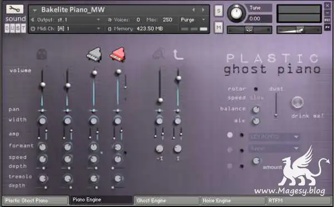The width and height of the screenshot is (334, 207).
Task: Switch to RTFM tab
Action: click(x=298, y=201)
